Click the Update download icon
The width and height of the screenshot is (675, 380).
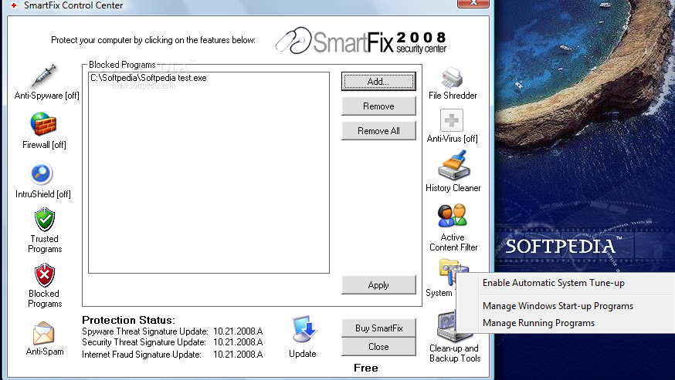[x=304, y=330]
